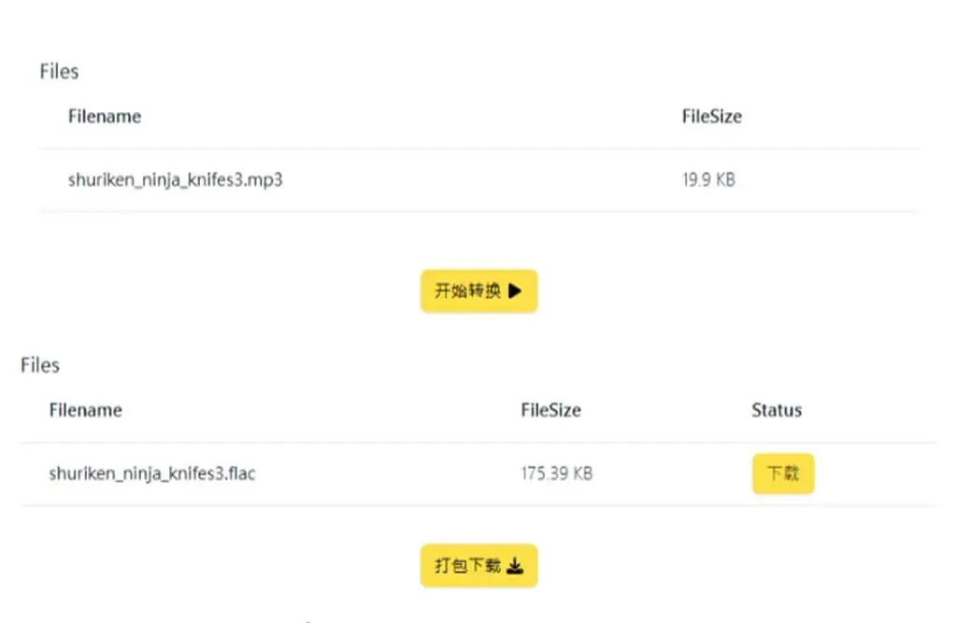957x623 pixels.
Task: Click the Files heading above the mp3 table
Action: [x=59, y=71]
